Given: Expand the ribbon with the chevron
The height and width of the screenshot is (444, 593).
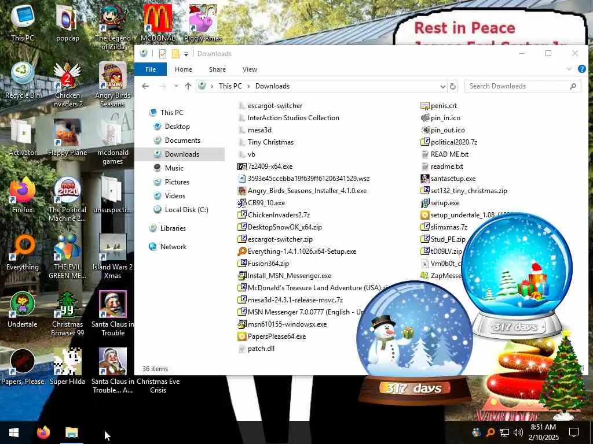Looking at the screenshot, I should point(569,69).
